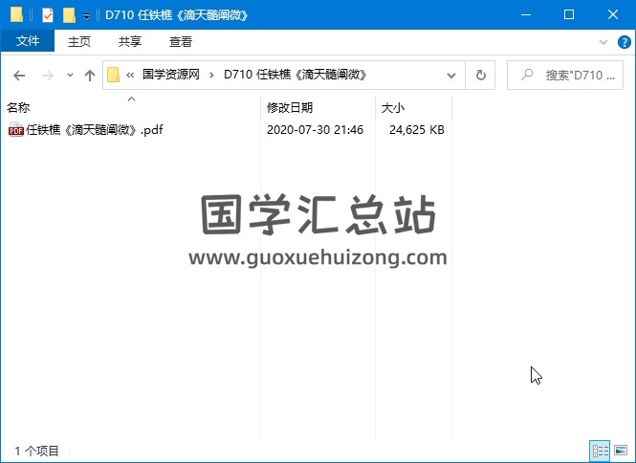Click the Forward navigation arrow
Image resolution: width=636 pixels, height=463 pixels.
[x=48, y=75]
